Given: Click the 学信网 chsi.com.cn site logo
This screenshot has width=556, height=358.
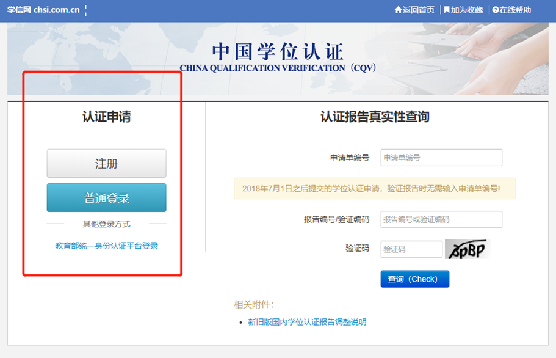Looking at the screenshot, I should click(x=43, y=10).
